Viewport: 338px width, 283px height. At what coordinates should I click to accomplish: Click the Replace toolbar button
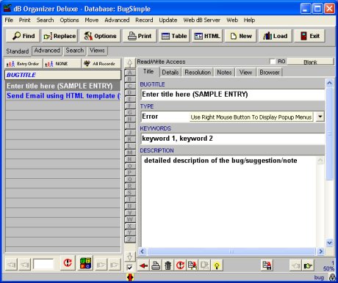pos(60,36)
